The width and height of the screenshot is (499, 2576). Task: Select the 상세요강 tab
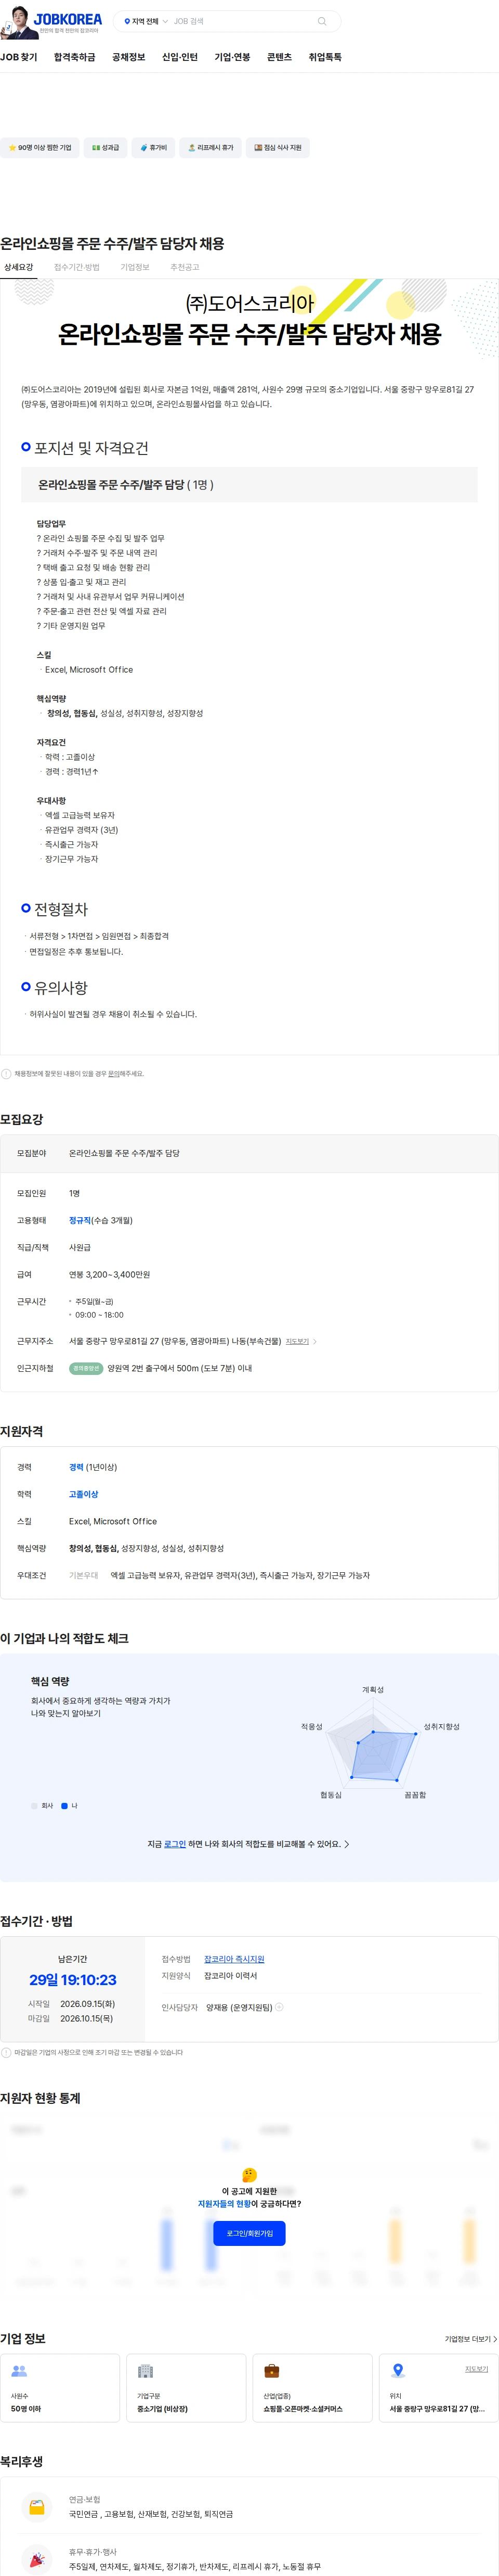(18, 267)
